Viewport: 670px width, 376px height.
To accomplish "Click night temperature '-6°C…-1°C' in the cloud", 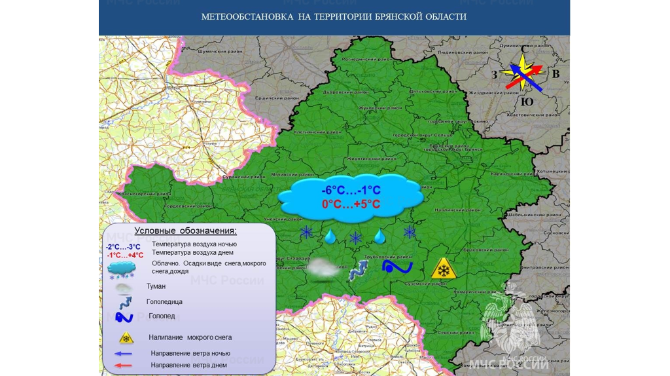I will coord(351,191).
